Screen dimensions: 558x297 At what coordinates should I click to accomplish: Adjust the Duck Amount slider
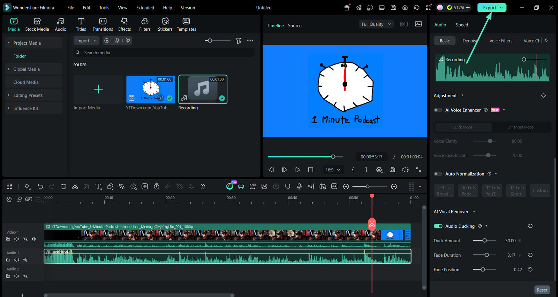coord(484,241)
